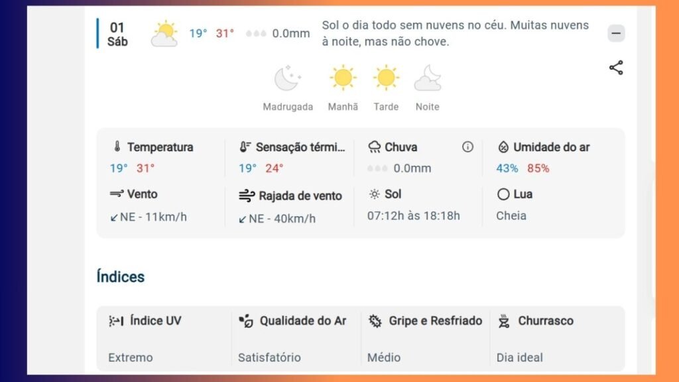
Task: Collapse the day 01 Sáb forecast
Action: click(x=616, y=33)
